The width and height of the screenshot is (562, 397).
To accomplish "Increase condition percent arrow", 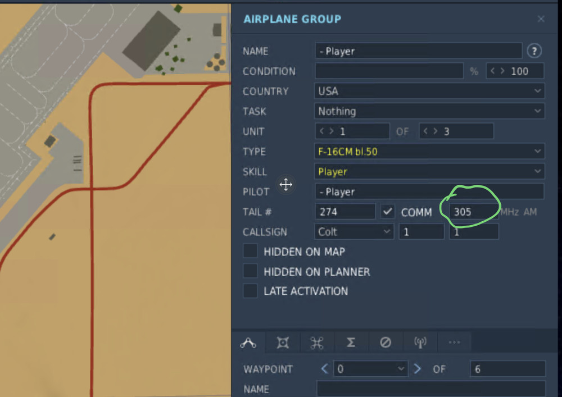I will (x=502, y=71).
